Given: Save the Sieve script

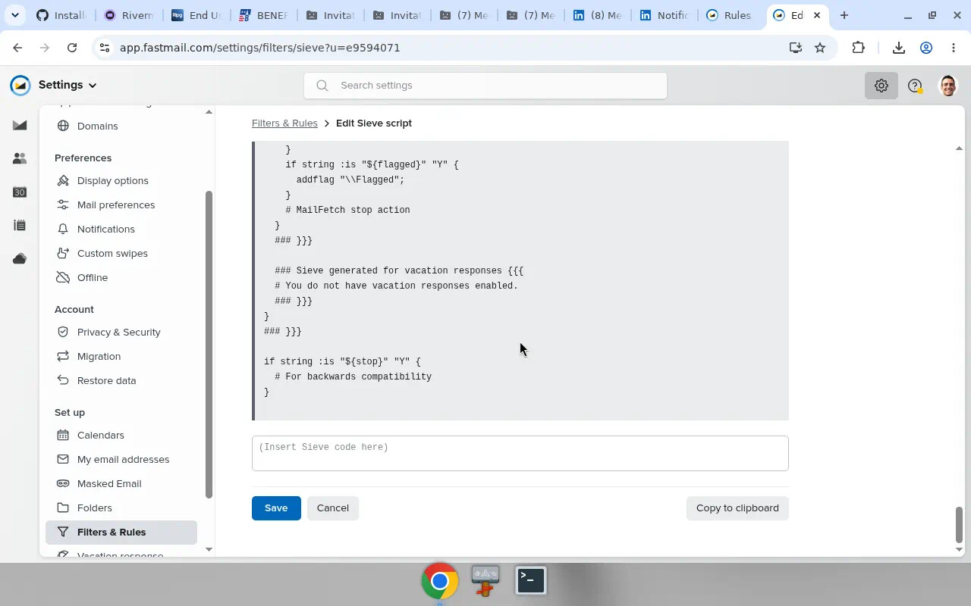Looking at the screenshot, I should tap(276, 508).
